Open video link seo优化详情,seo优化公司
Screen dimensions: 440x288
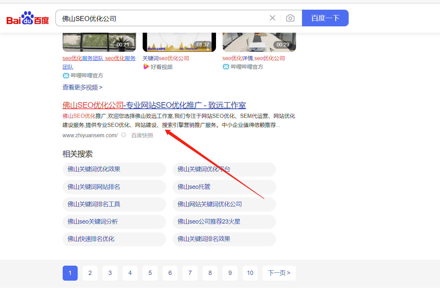(x=254, y=58)
